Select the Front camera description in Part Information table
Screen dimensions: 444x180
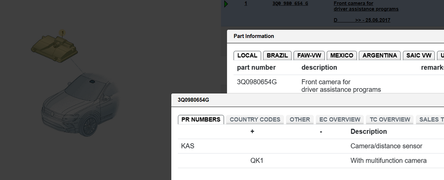tap(341, 86)
